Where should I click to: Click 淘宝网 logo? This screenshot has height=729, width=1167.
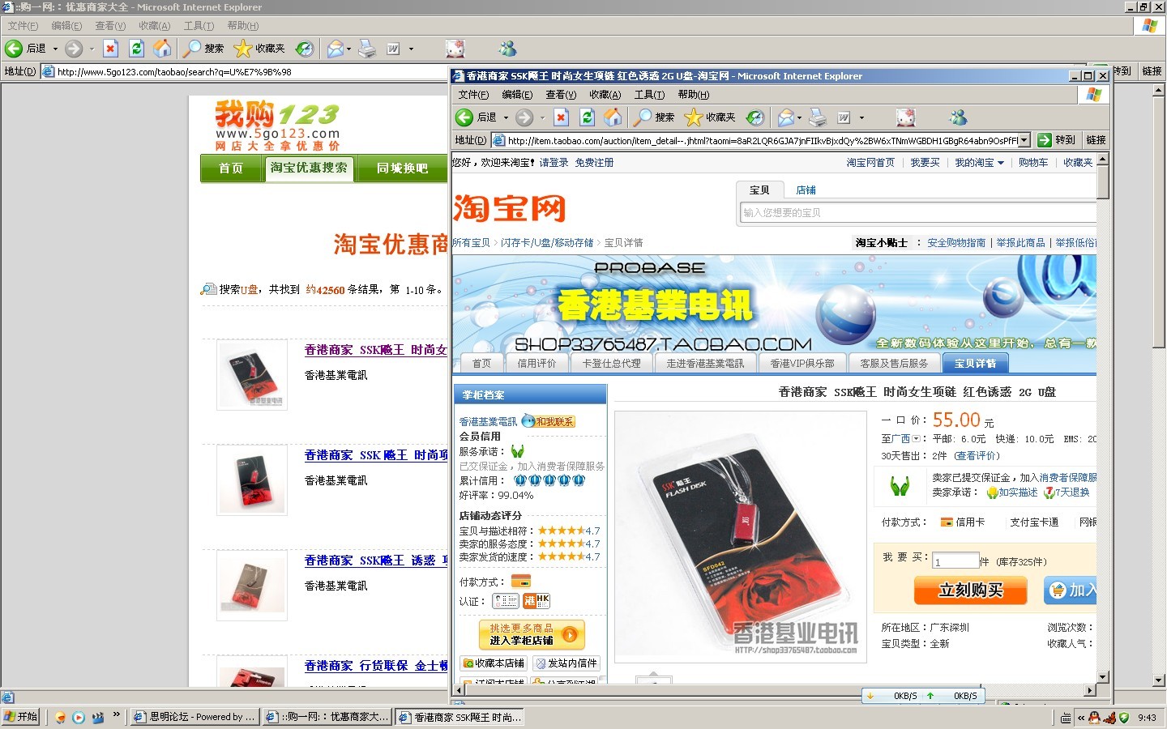(x=509, y=208)
